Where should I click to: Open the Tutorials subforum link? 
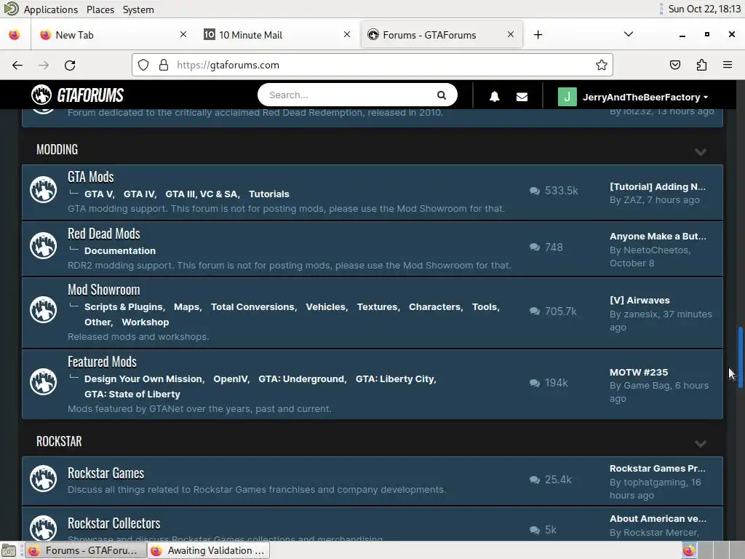point(269,194)
